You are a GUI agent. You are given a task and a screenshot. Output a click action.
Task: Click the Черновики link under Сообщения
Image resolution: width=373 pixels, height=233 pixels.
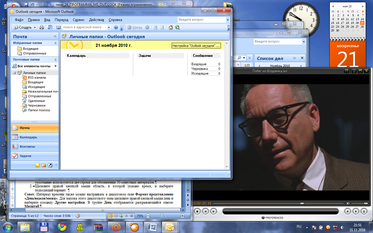click(x=200, y=69)
